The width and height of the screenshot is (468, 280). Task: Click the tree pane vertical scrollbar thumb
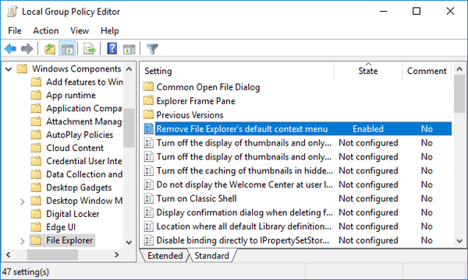pyautogui.click(x=129, y=128)
